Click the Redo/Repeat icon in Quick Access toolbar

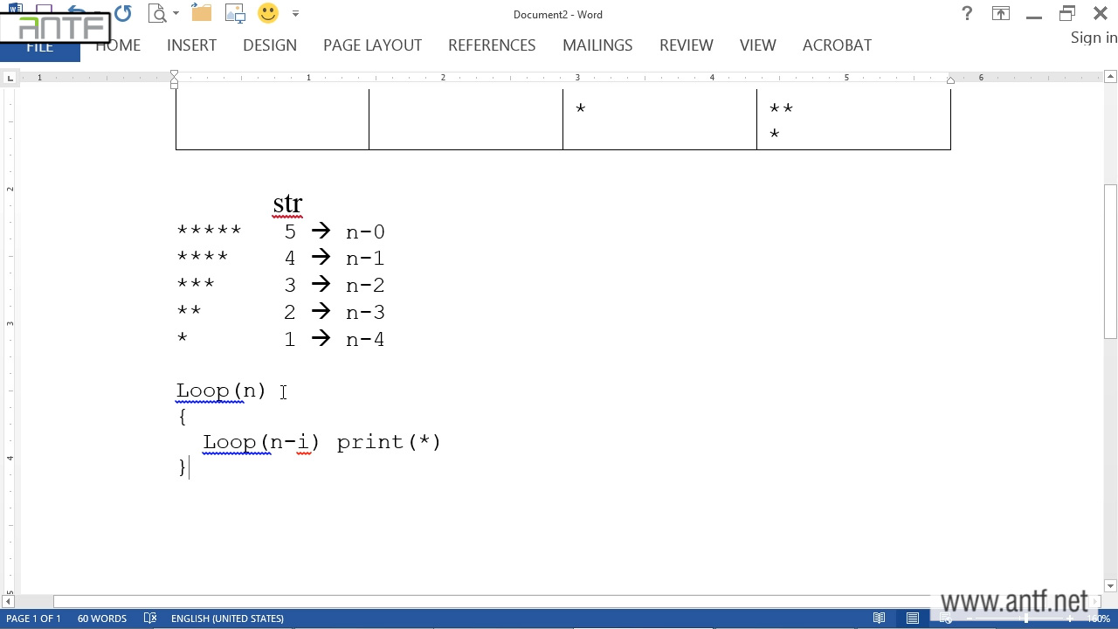123,13
